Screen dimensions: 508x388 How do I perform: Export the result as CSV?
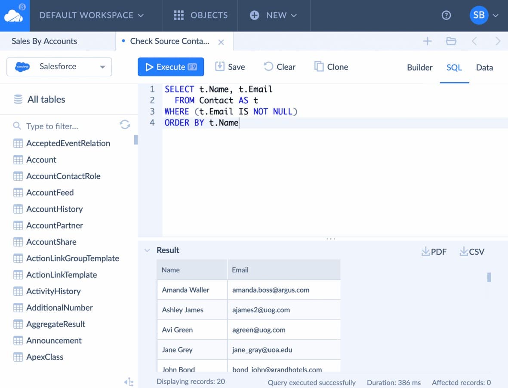[x=471, y=251]
